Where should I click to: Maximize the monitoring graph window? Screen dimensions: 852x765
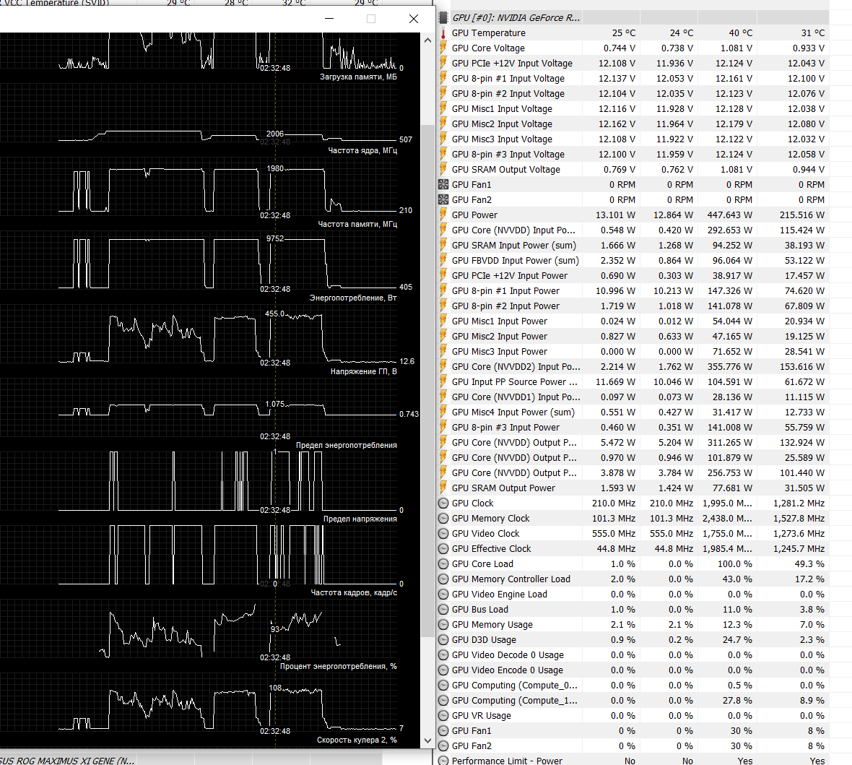click(371, 19)
